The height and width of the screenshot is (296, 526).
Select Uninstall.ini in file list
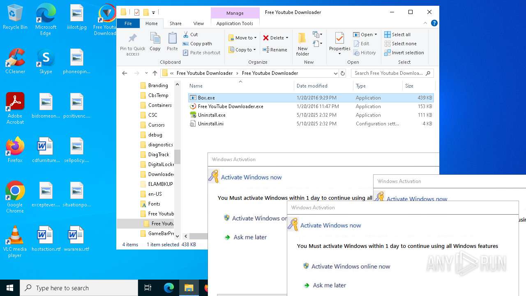pos(311,124)
